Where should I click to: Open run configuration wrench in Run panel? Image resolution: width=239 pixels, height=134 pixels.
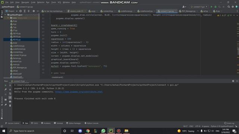click(6, 89)
